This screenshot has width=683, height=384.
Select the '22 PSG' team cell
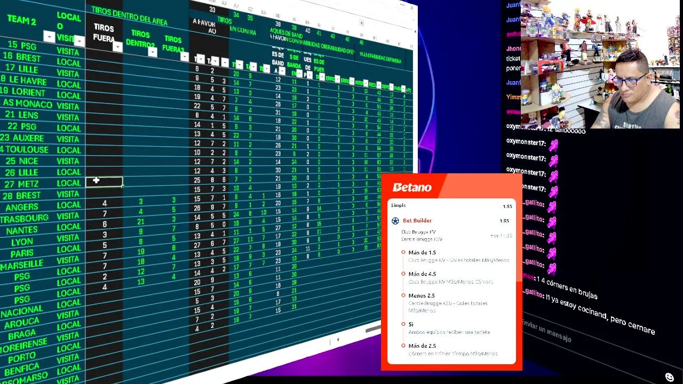21,127
